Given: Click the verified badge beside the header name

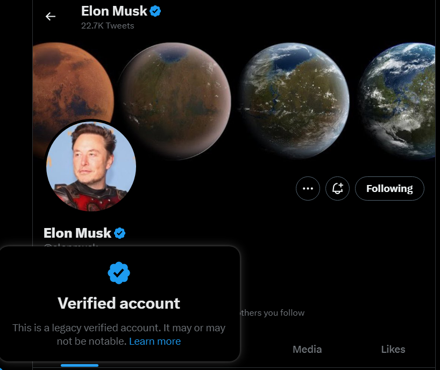Looking at the screenshot, I should pyautogui.click(x=155, y=11).
